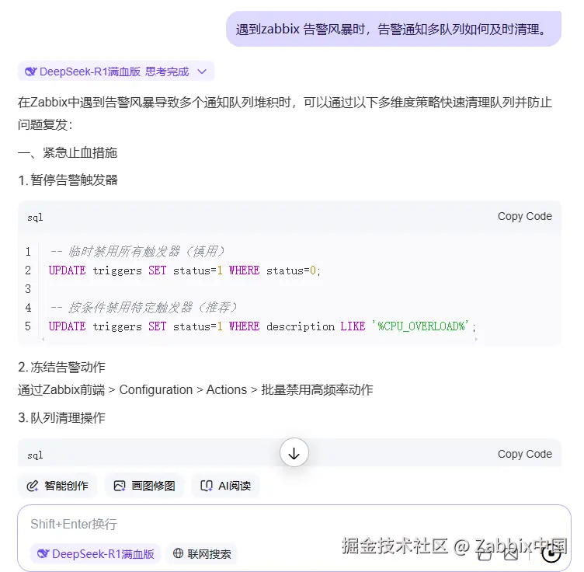This screenshot has width=584, height=572.
Task: Copy code of the second sql block
Action: pyautogui.click(x=524, y=454)
